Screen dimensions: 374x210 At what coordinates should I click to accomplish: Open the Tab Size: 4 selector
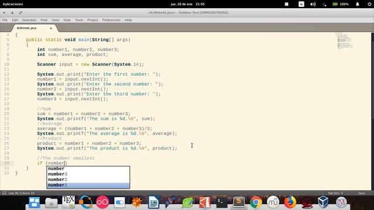coord(335,193)
